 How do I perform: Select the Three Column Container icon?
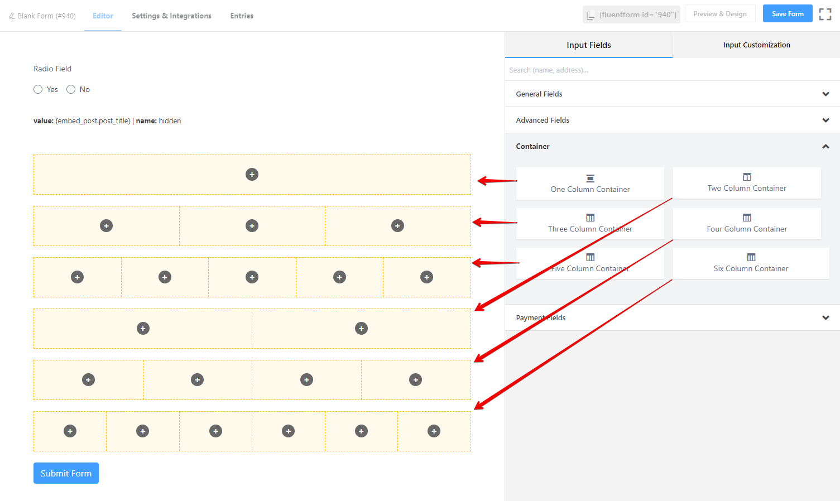590,218
